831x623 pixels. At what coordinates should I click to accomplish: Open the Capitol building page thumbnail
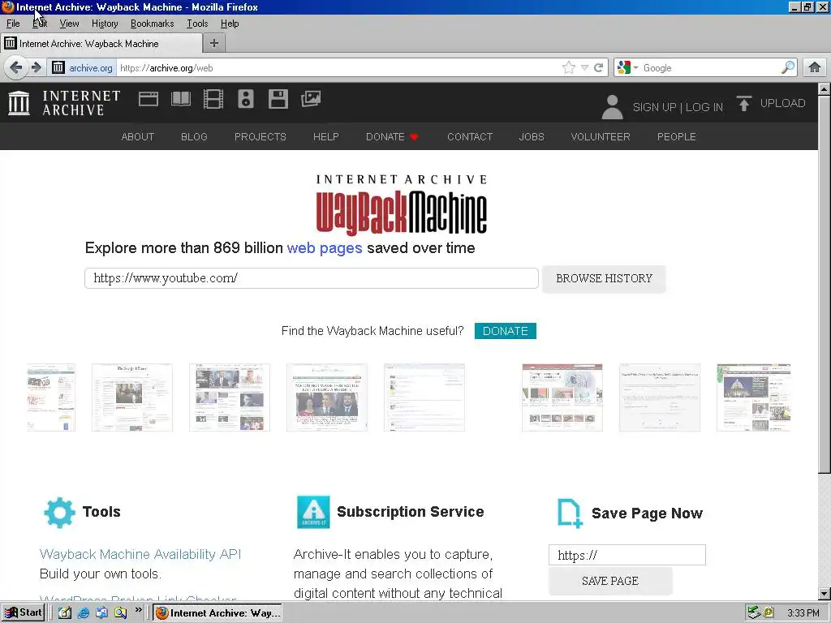pyautogui.click(x=753, y=397)
